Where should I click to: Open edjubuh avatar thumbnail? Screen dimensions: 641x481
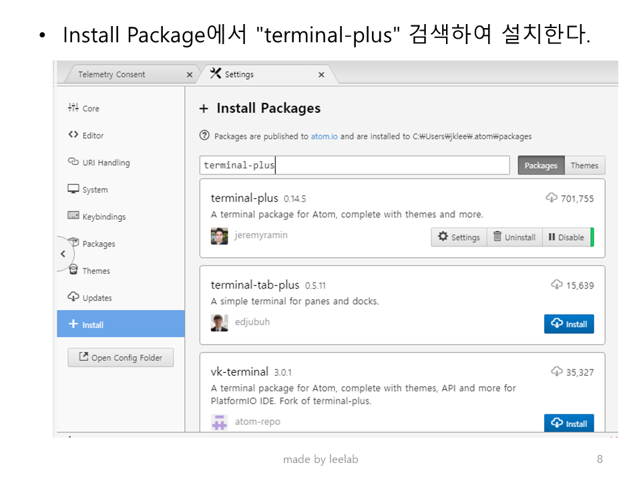220,323
